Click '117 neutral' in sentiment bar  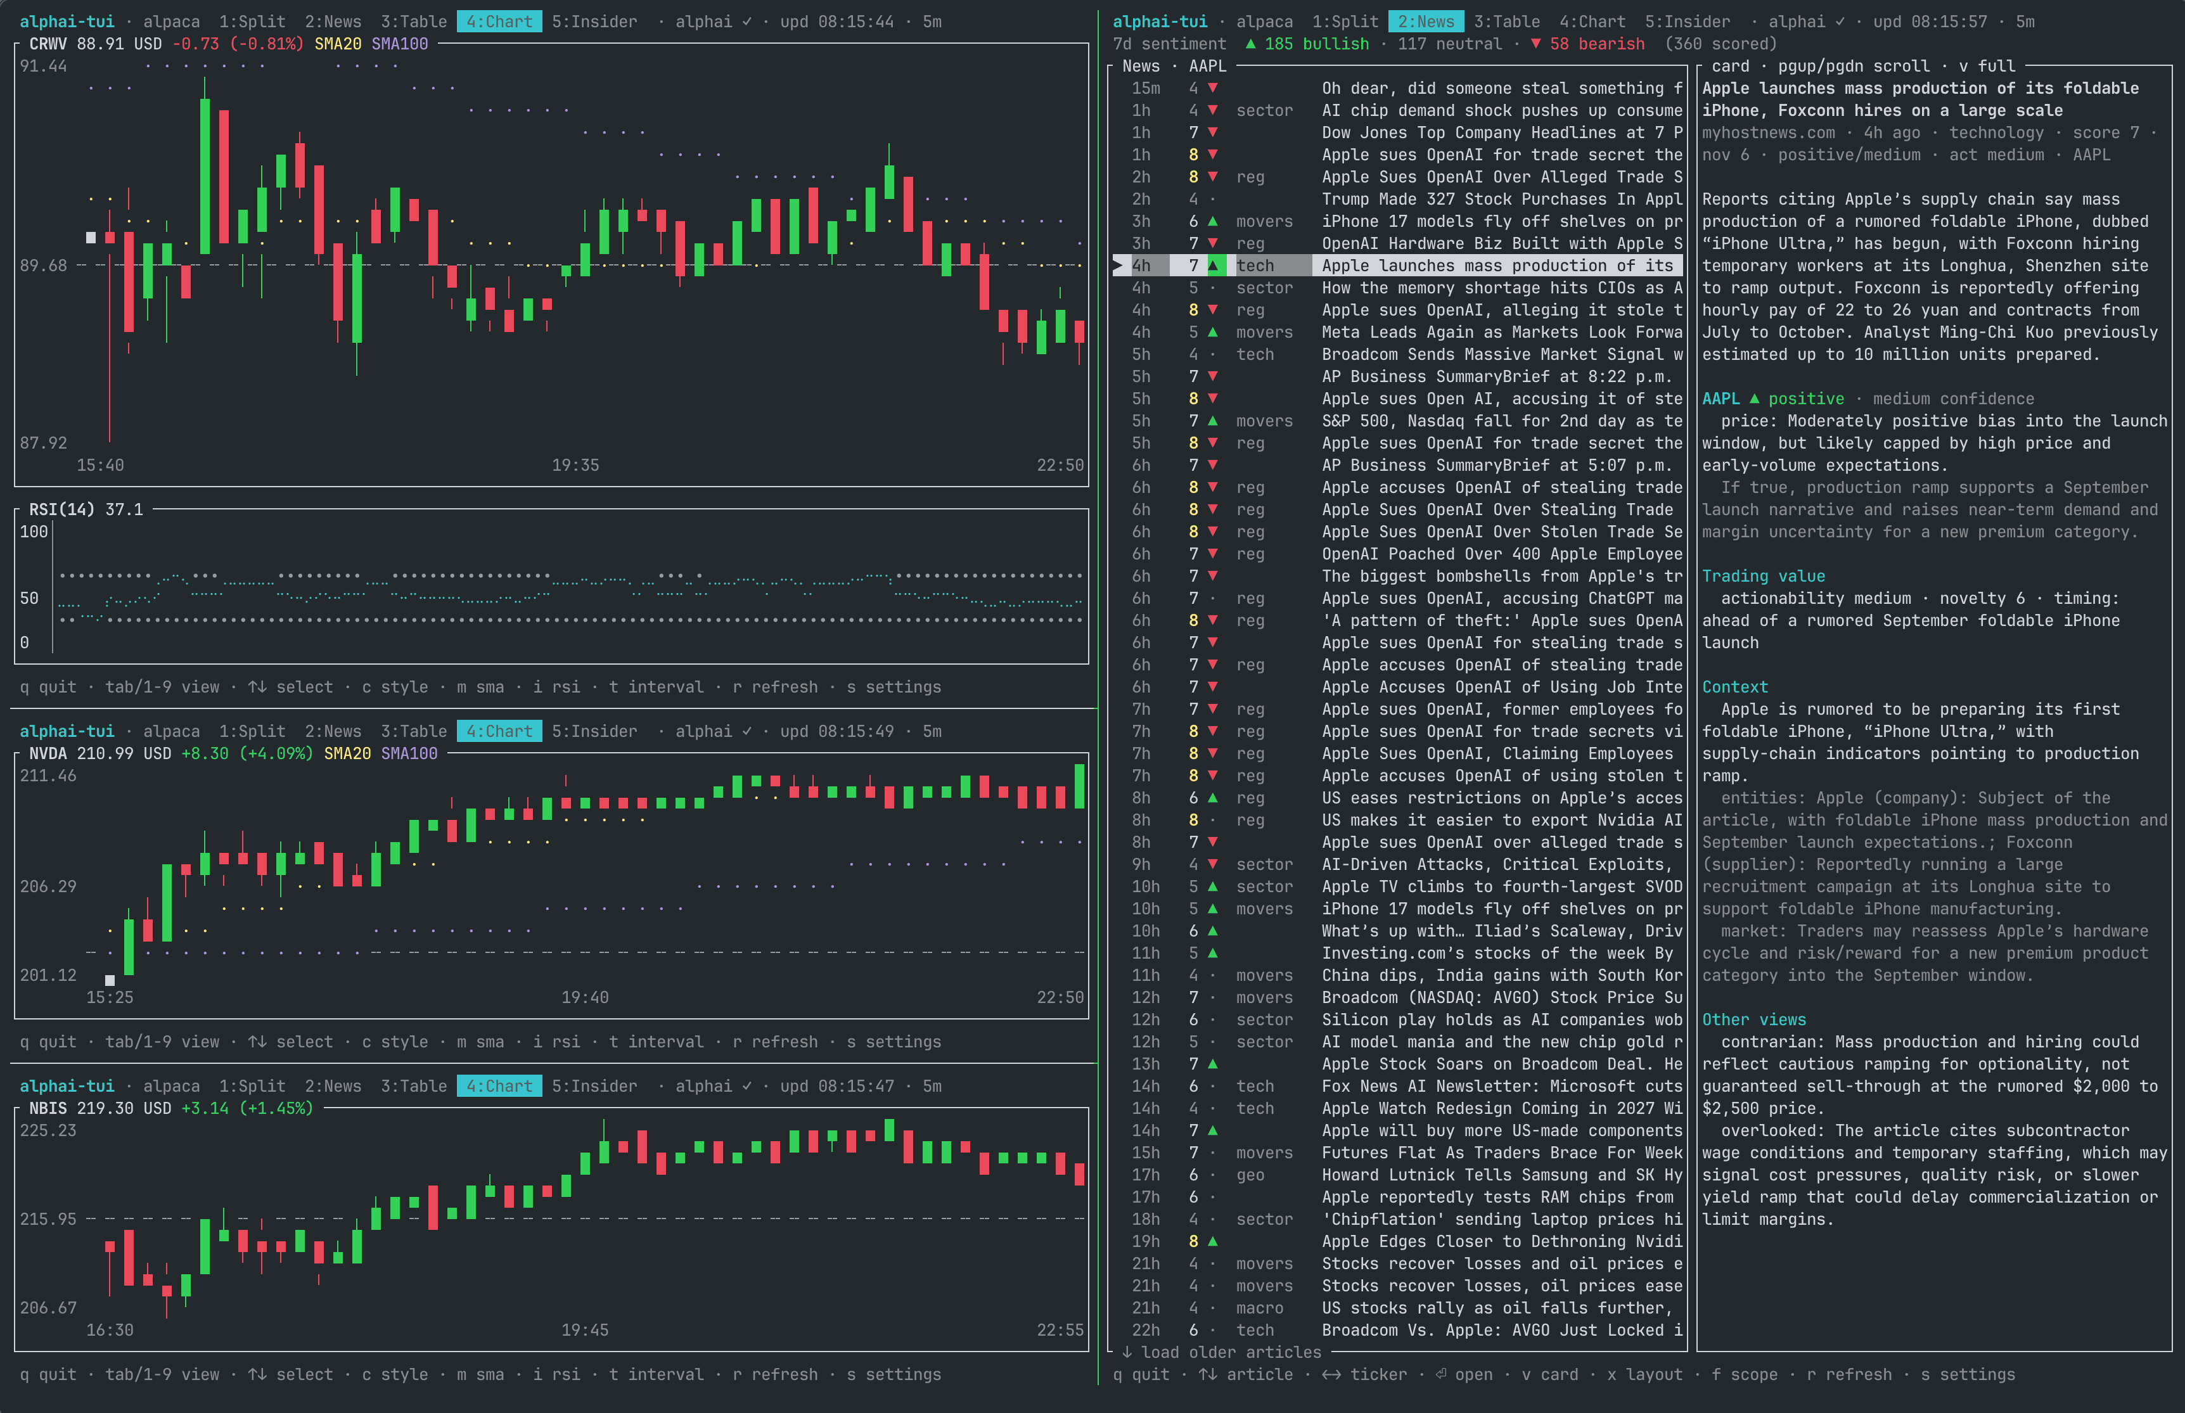click(x=1449, y=44)
